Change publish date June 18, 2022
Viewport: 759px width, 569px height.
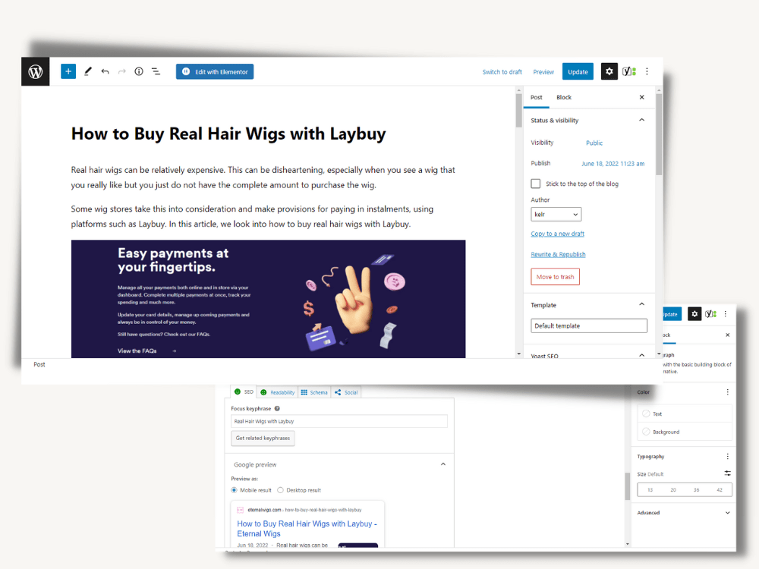click(613, 164)
